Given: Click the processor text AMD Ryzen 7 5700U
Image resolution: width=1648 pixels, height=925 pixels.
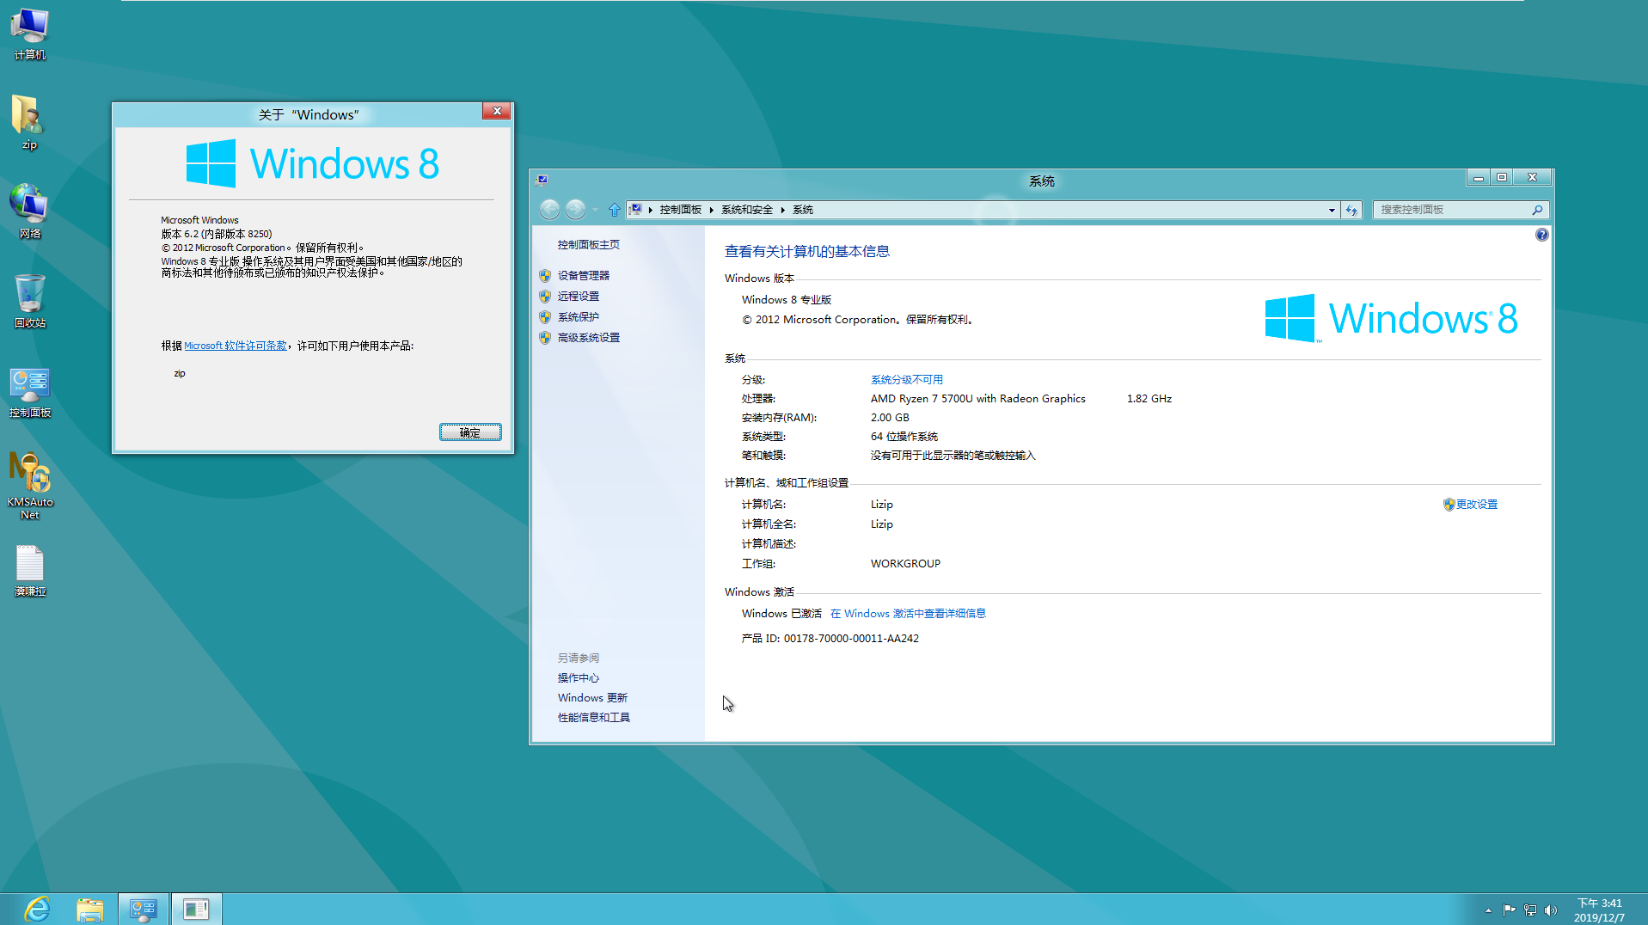Looking at the screenshot, I should (977, 399).
